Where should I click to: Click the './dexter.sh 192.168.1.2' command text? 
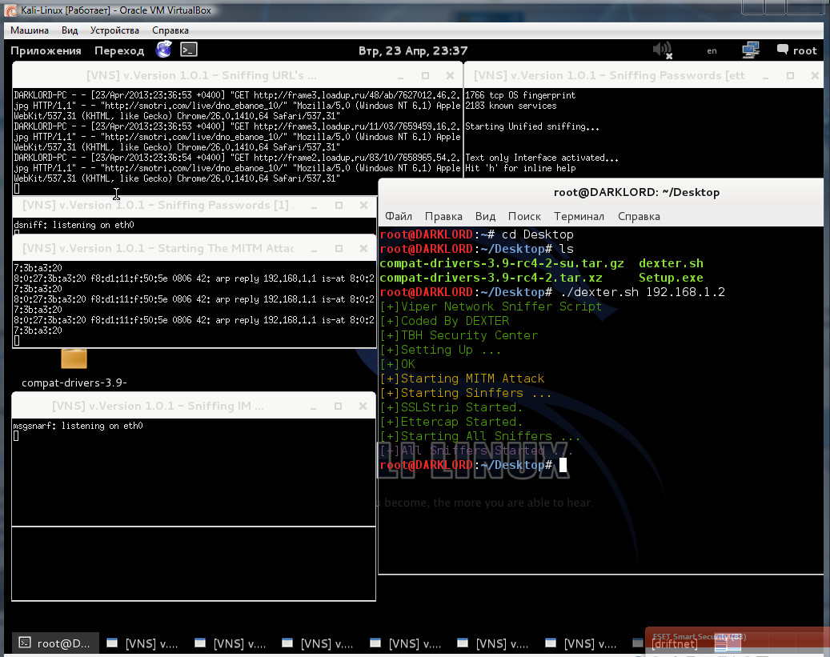642,292
